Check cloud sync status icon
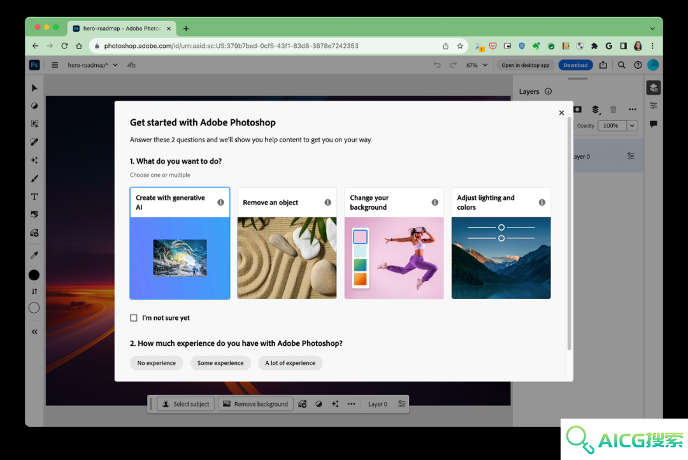The height and width of the screenshot is (460, 688). coord(131,65)
